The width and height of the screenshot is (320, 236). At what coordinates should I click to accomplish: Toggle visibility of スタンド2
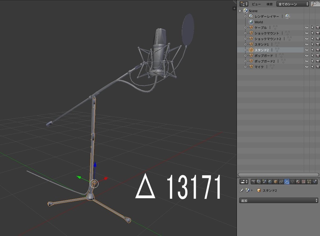click(x=307, y=50)
